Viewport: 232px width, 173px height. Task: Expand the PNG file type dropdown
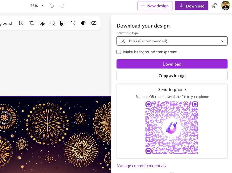(172, 41)
